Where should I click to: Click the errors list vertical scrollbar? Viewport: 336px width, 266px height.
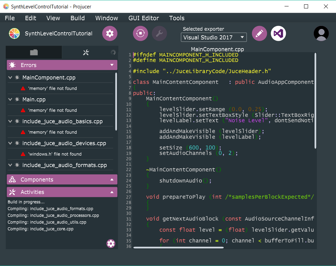click(x=116, y=101)
